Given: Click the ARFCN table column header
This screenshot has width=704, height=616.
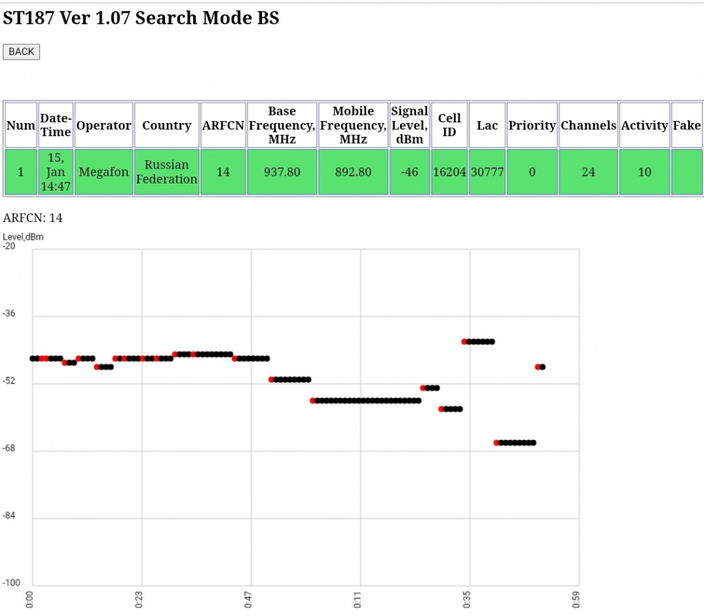Looking at the screenshot, I should coord(223,125).
